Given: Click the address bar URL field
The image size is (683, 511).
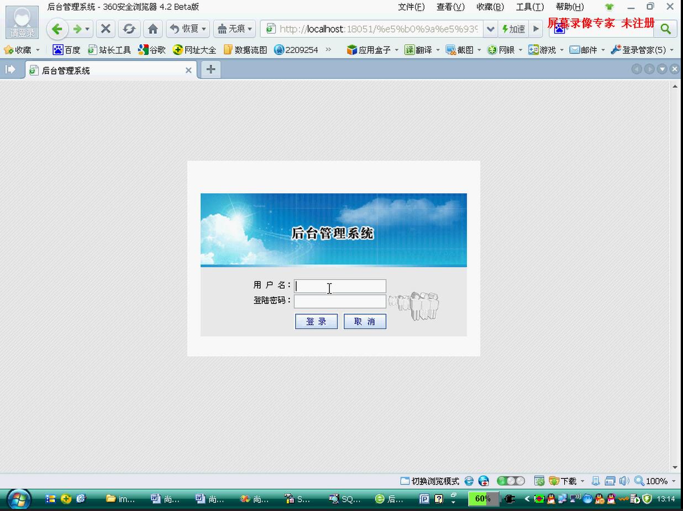Looking at the screenshot, I should pos(371,29).
